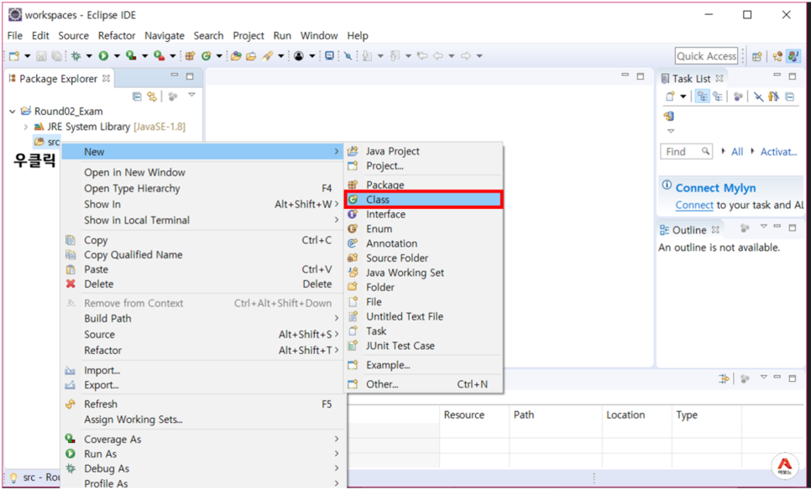Select the src folder in Package Explorer
Image resolution: width=811 pixels, height=490 pixels.
coord(47,142)
